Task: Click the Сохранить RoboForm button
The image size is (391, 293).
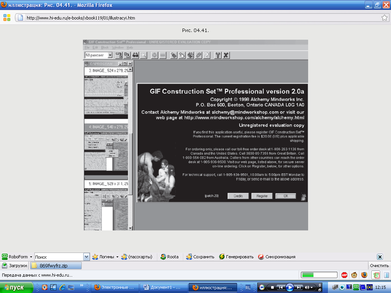Action: (x=200, y=257)
